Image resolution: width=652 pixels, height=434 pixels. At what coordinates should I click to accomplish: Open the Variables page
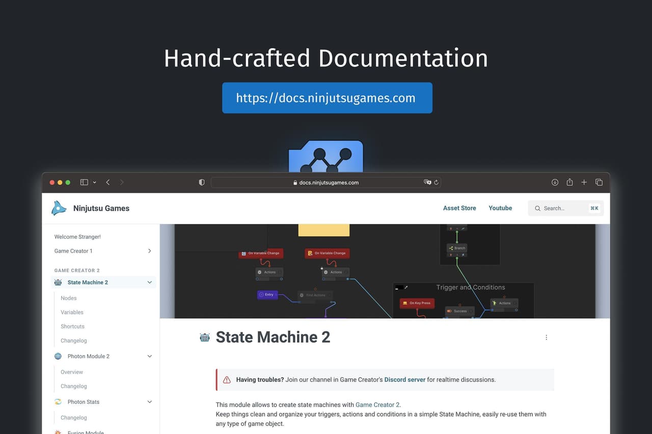pyautogui.click(x=72, y=312)
